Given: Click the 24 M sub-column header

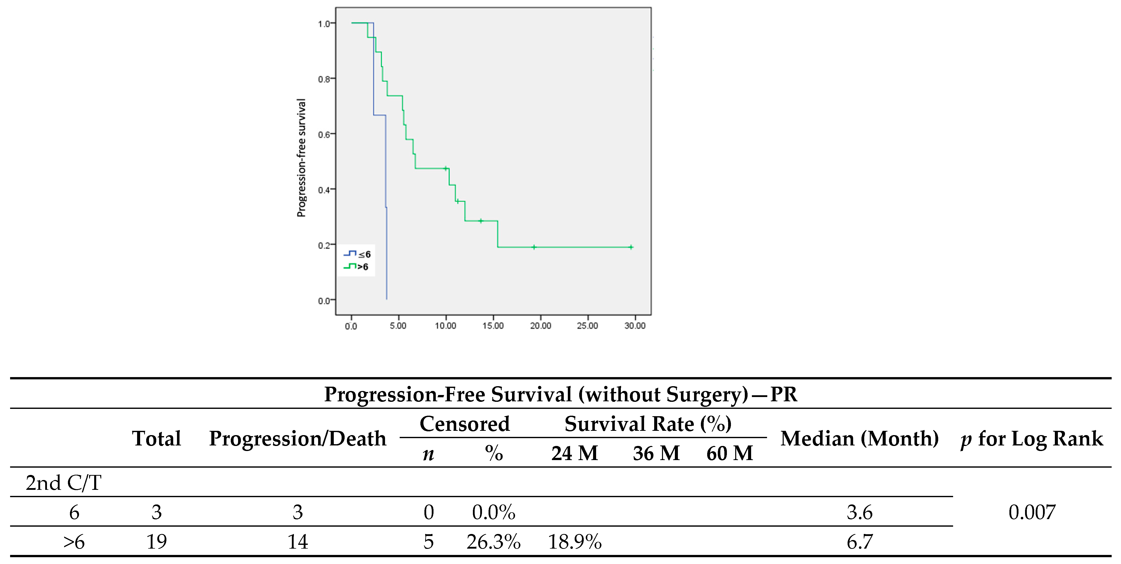Looking at the screenshot, I should coord(574,454).
